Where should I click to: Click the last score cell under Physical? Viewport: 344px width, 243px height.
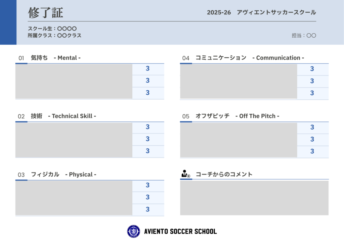pyautogui.click(x=148, y=209)
